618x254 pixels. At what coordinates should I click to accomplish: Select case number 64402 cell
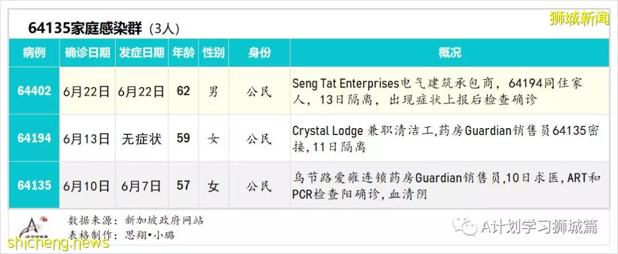[34, 91]
